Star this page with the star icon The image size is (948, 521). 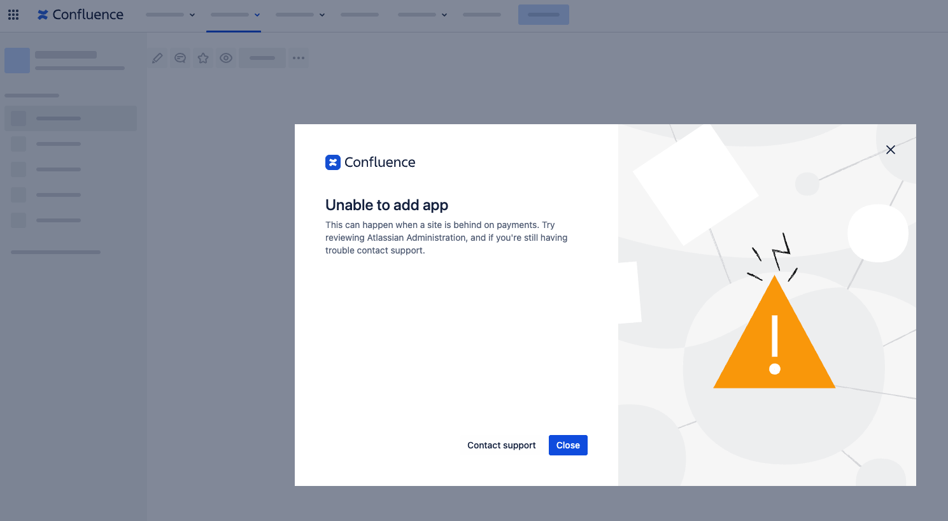click(x=203, y=58)
